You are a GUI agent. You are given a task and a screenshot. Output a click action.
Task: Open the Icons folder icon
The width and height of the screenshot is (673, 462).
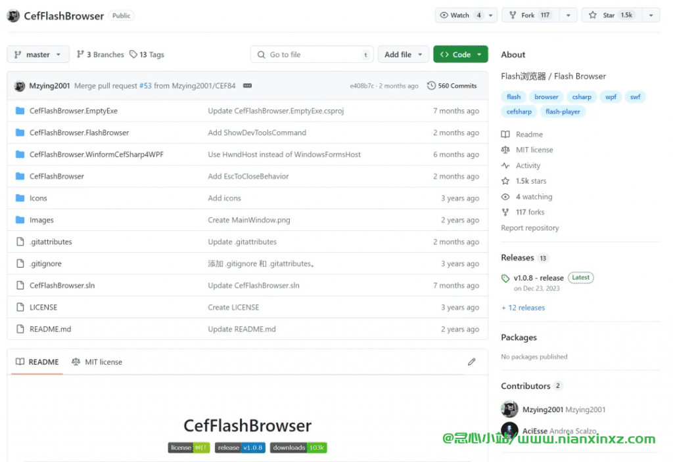20,198
